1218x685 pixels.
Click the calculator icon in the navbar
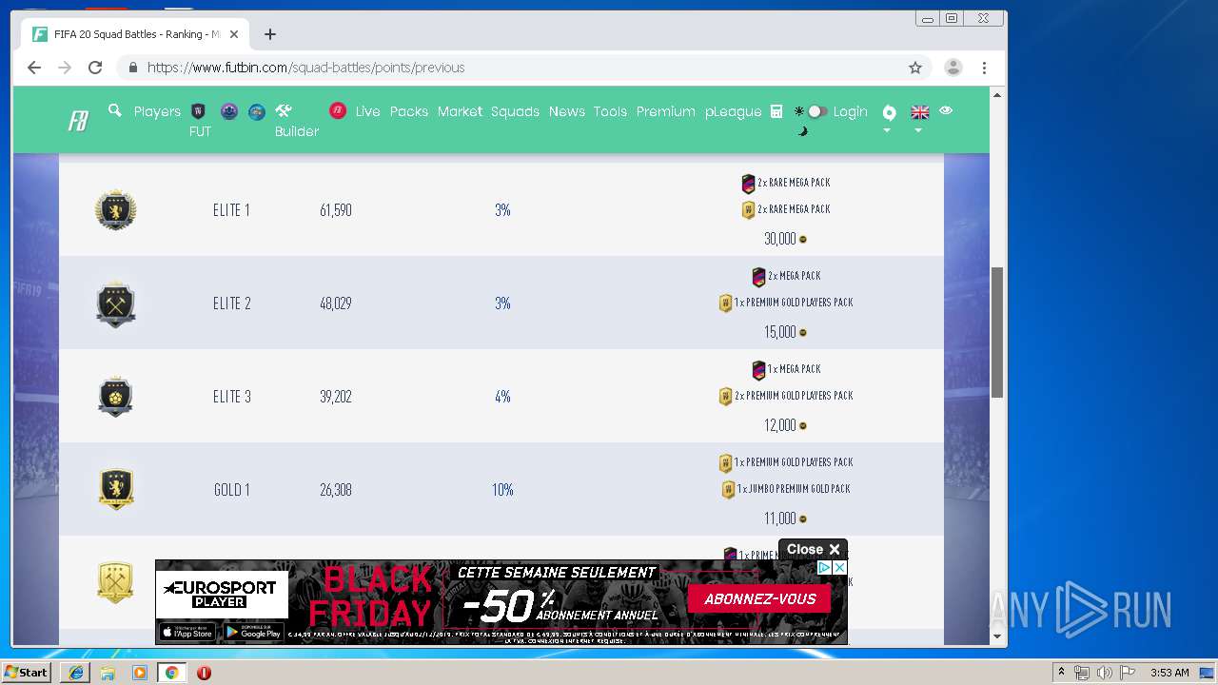pyautogui.click(x=776, y=111)
